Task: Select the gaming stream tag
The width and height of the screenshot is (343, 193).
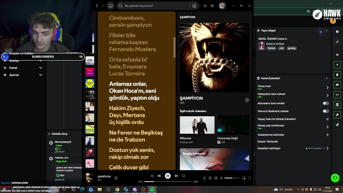Action: (292, 48)
